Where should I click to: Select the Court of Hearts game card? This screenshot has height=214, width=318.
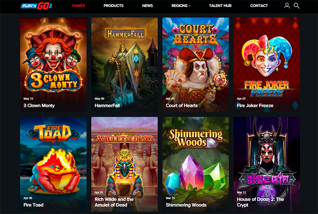[196, 65]
